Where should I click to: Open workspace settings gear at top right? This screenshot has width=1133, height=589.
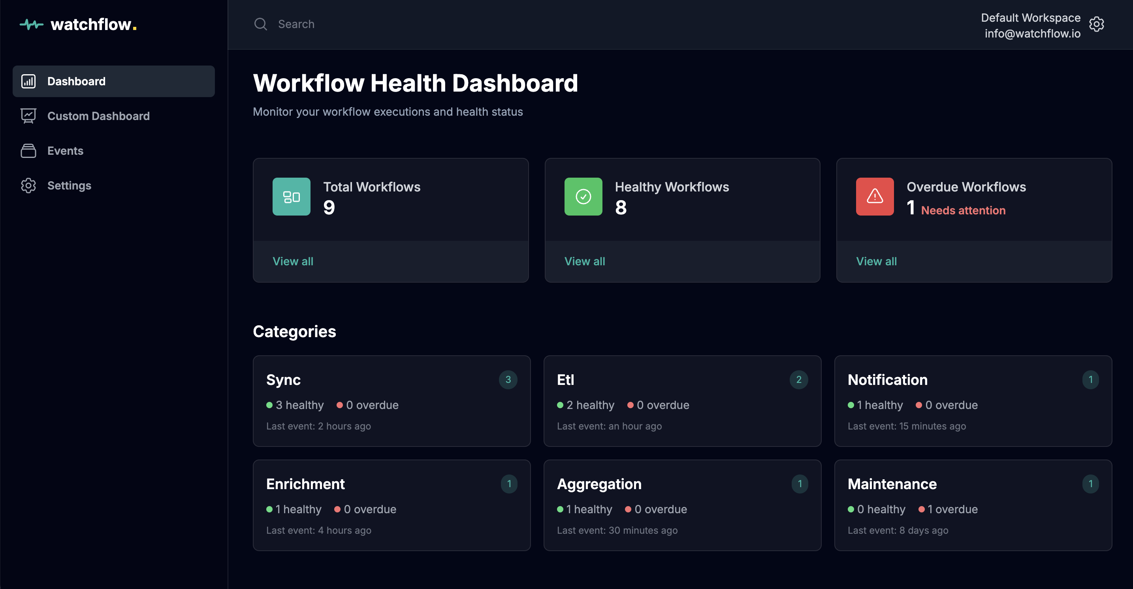click(1097, 24)
